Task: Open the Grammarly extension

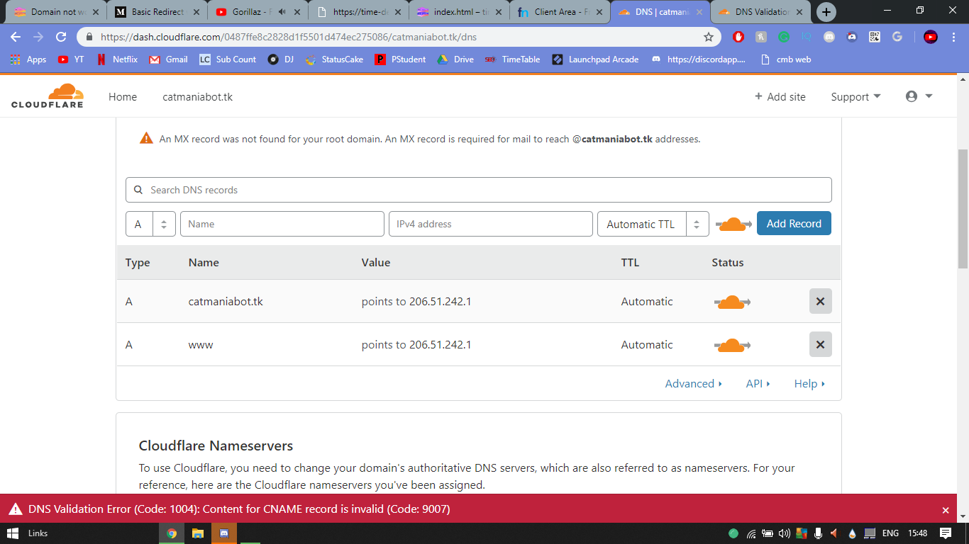Action: (784, 37)
